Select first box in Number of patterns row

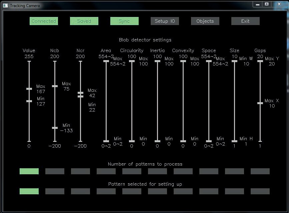point(29,171)
